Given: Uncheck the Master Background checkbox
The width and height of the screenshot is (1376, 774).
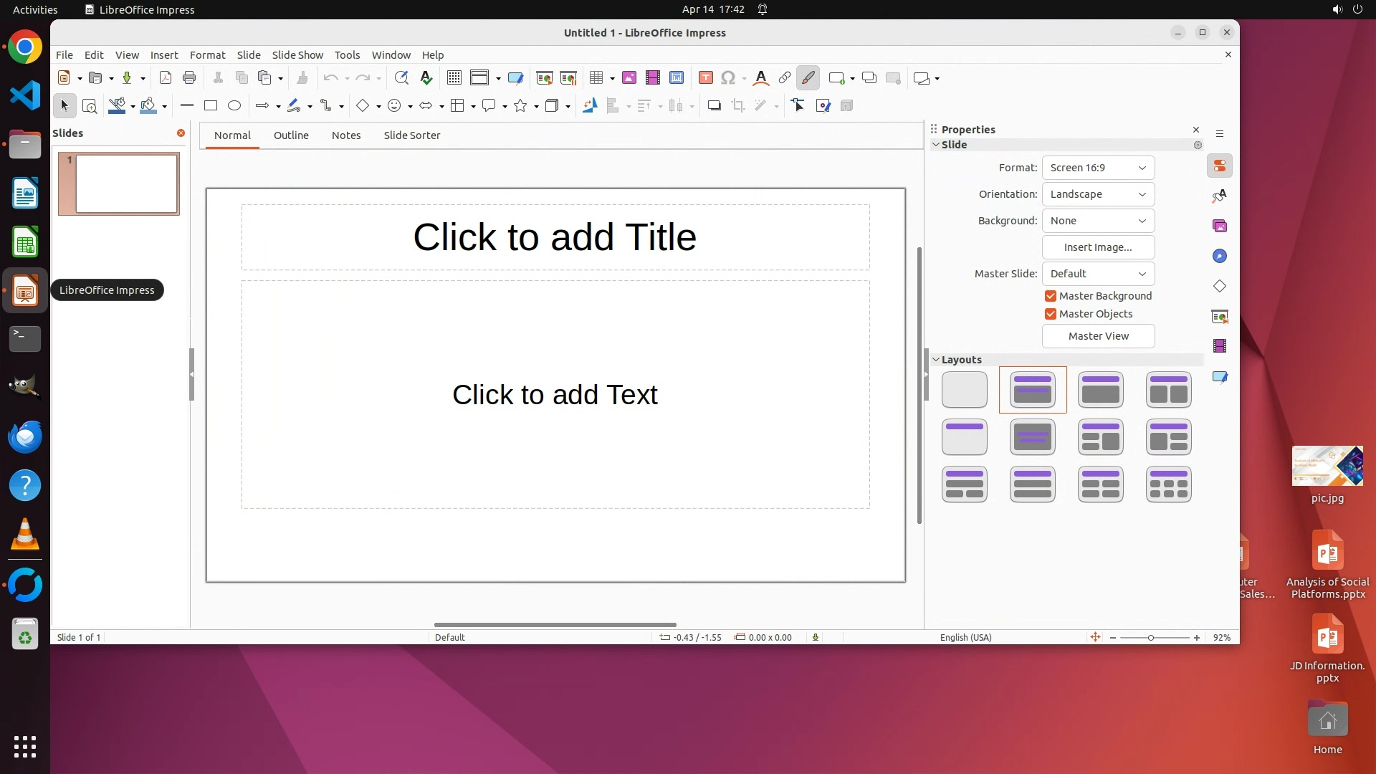Looking at the screenshot, I should click(1051, 296).
